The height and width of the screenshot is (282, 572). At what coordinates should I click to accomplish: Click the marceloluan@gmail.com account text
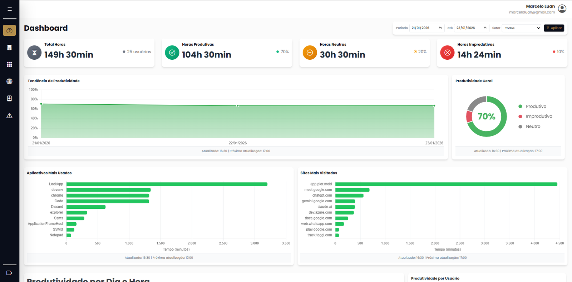(532, 12)
